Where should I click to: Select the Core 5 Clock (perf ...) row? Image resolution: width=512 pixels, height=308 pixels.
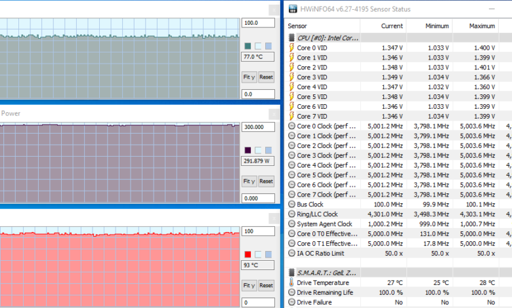398,175
